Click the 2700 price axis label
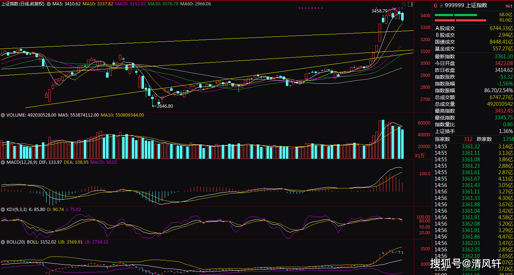The height and width of the screenshot is (275, 514). [x=426, y=99]
